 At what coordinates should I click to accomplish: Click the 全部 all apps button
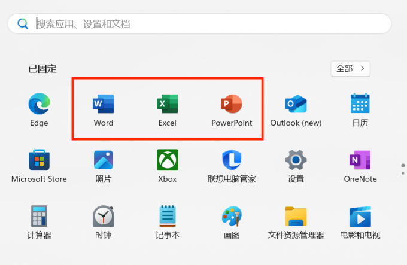pos(350,69)
